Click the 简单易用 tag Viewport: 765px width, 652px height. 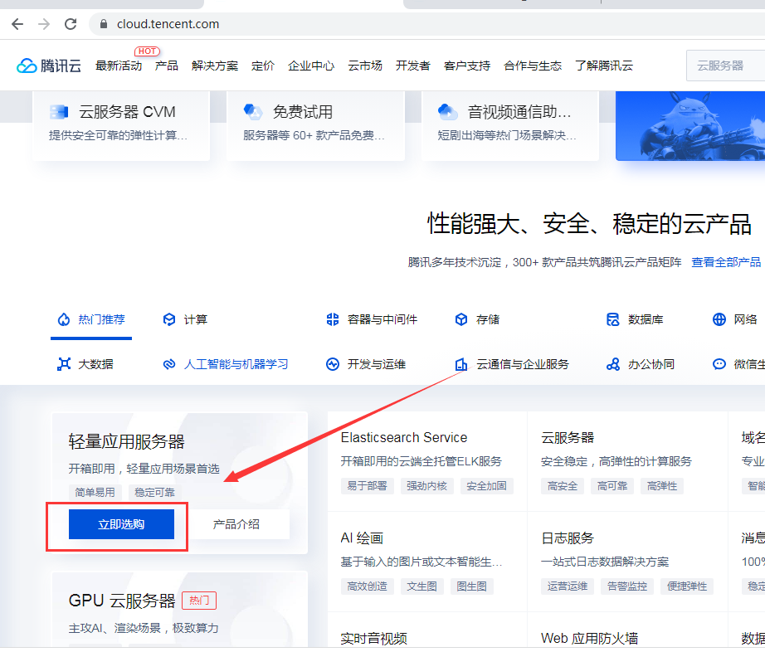[95, 493]
